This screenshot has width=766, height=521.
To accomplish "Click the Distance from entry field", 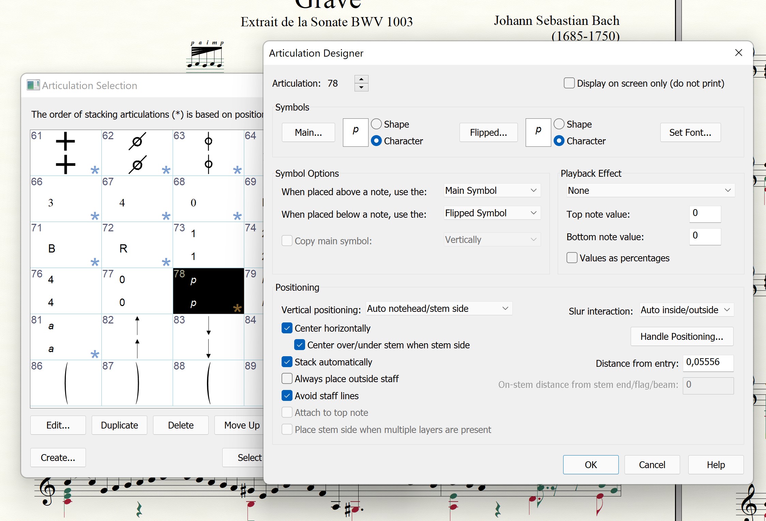I will click(708, 362).
